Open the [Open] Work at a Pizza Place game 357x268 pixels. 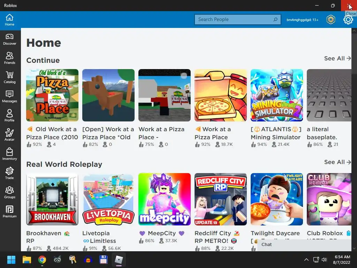pyautogui.click(x=108, y=95)
